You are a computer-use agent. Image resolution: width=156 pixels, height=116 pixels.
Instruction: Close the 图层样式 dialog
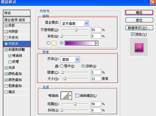(153, 2)
